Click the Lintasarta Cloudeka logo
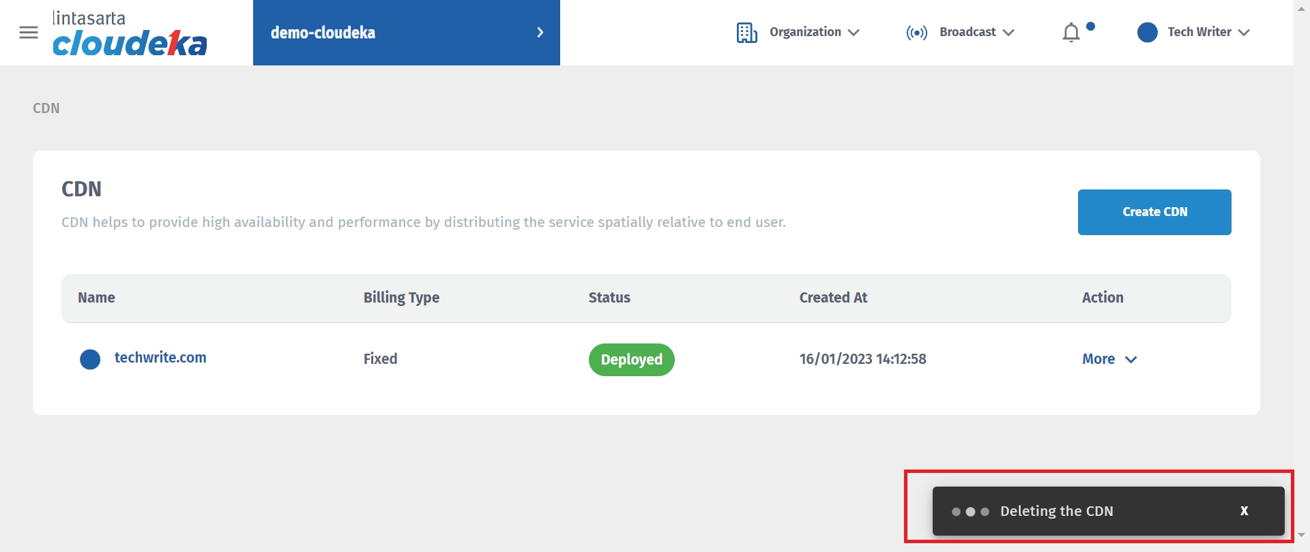The height and width of the screenshot is (552, 1310). coord(130,33)
